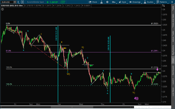Expand the EUR/USD symbol dropdown arrow
Viewport: 175px width, 109px height.
click(15, 2)
